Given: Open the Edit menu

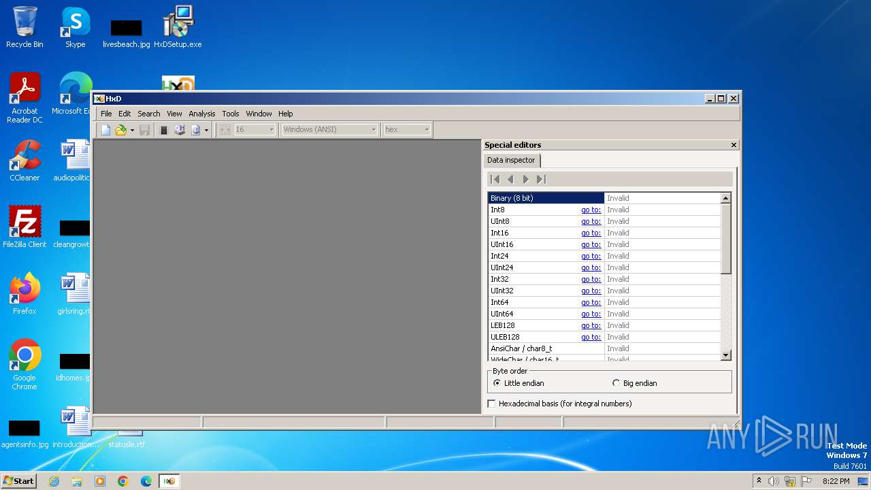Looking at the screenshot, I should tap(125, 114).
